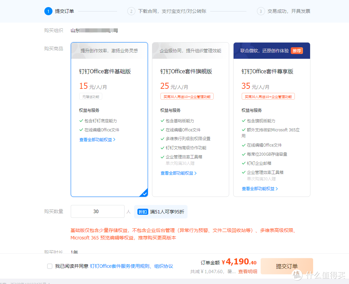
Task: Switch to the 交易成功 step
Action: [283, 11]
